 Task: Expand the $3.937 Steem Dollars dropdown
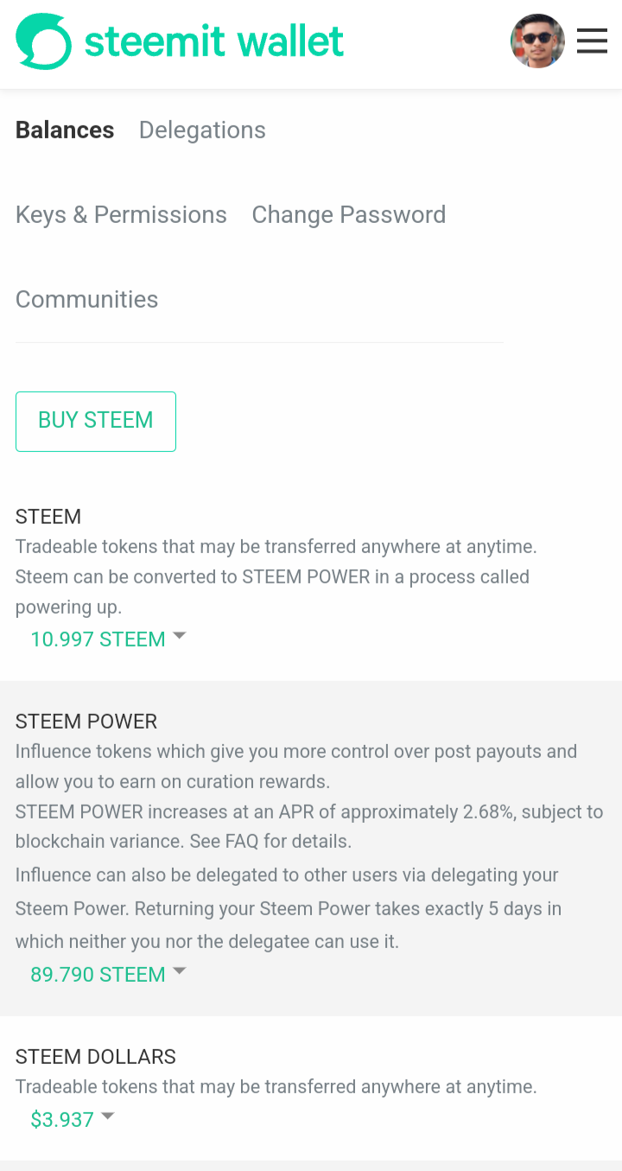pos(62,1120)
